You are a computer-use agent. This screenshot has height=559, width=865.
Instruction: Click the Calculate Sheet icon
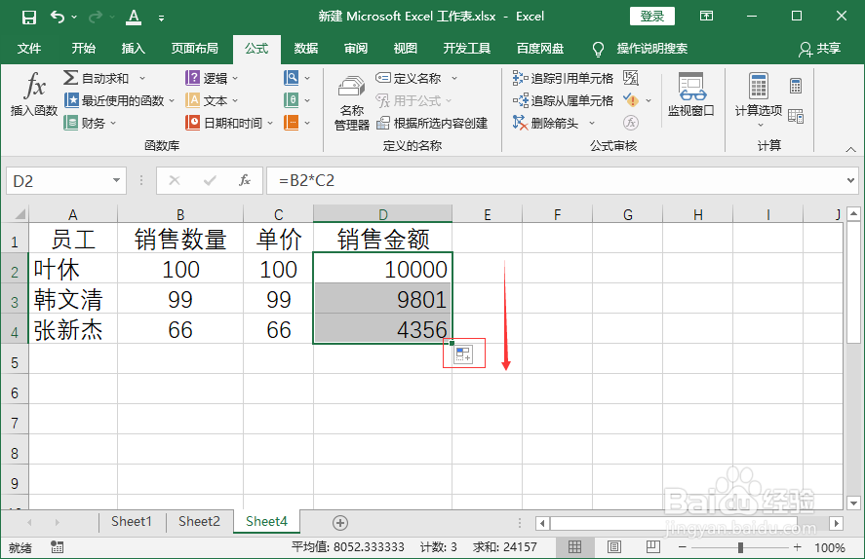pyautogui.click(x=796, y=116)
